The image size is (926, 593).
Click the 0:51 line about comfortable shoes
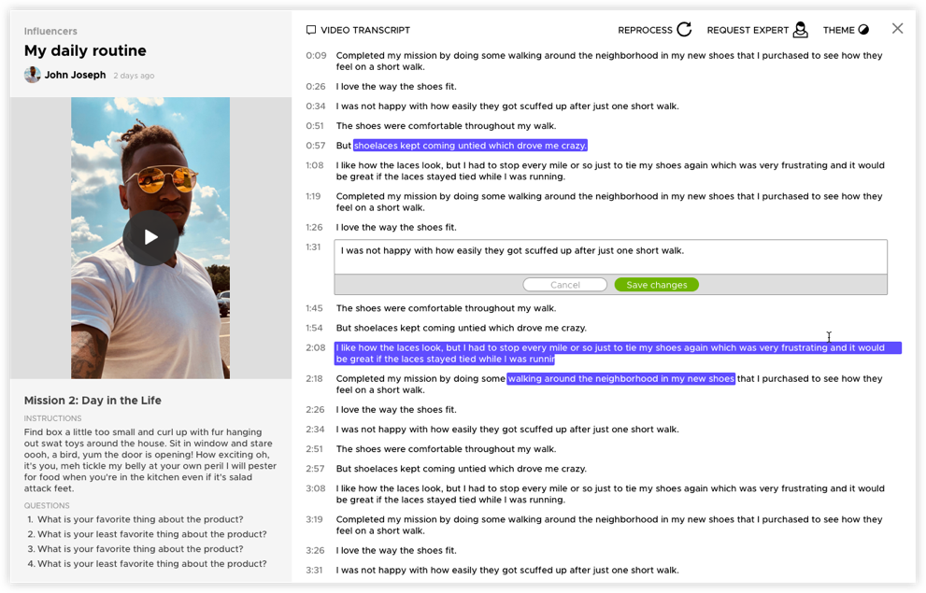(x=446, y=126)
